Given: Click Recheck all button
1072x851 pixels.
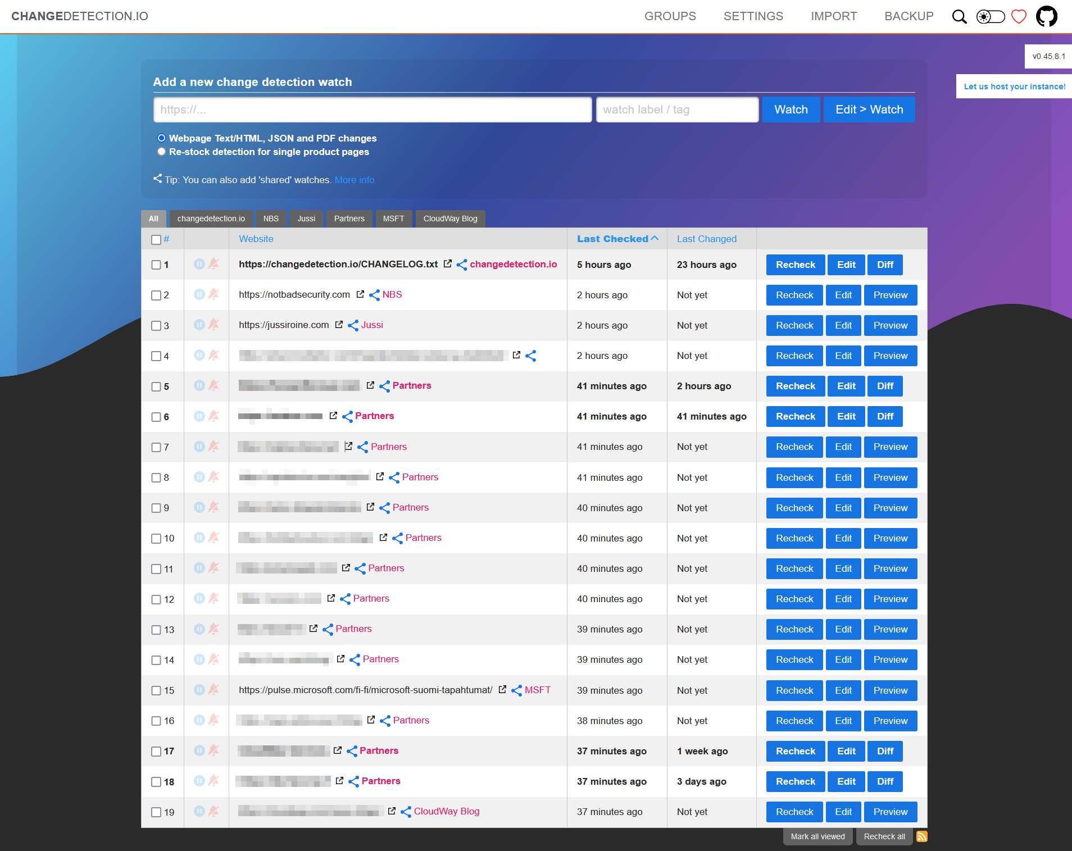Looking at the screenshot, I should tap(884, 836).
